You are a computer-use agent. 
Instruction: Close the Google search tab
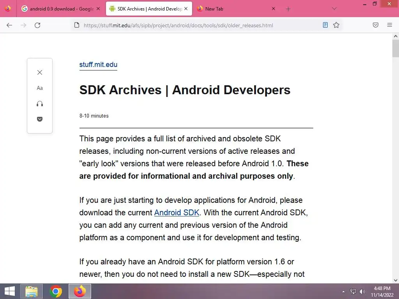(x=98, y=9)
